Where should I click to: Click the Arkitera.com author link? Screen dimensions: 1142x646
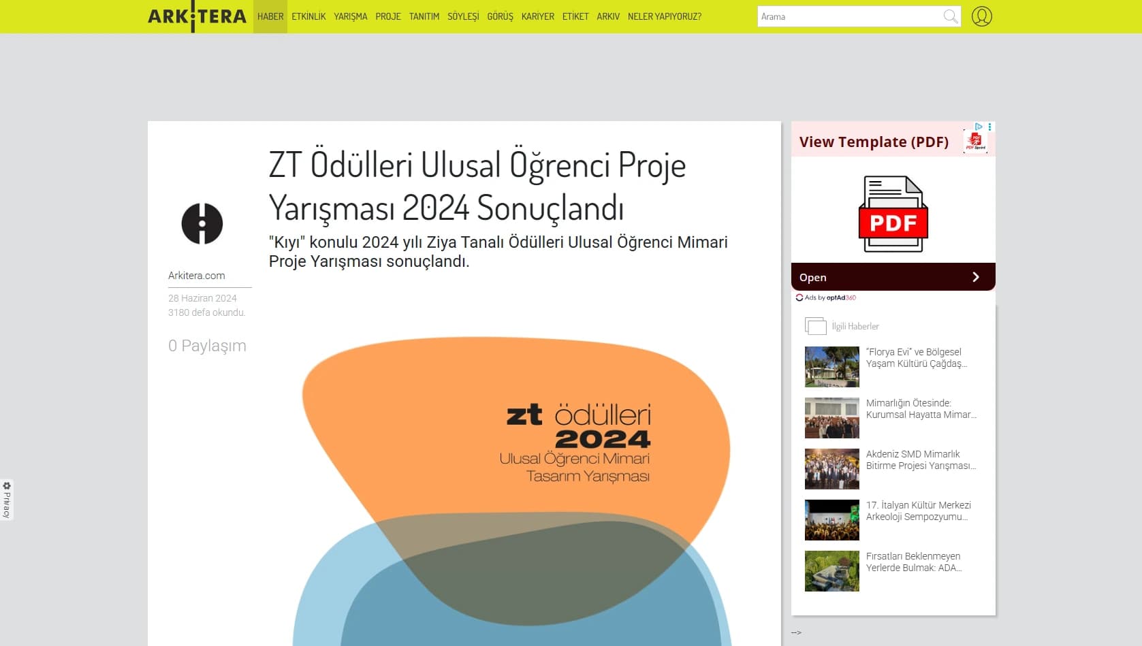pos(197,276)
